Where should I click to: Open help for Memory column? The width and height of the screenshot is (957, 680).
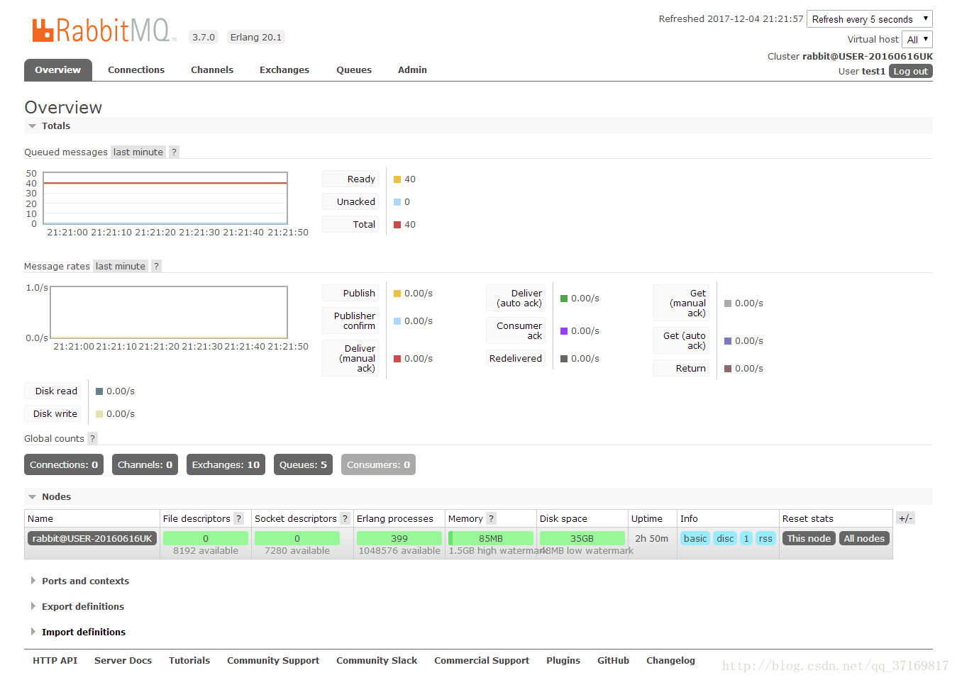click(492, 518)
